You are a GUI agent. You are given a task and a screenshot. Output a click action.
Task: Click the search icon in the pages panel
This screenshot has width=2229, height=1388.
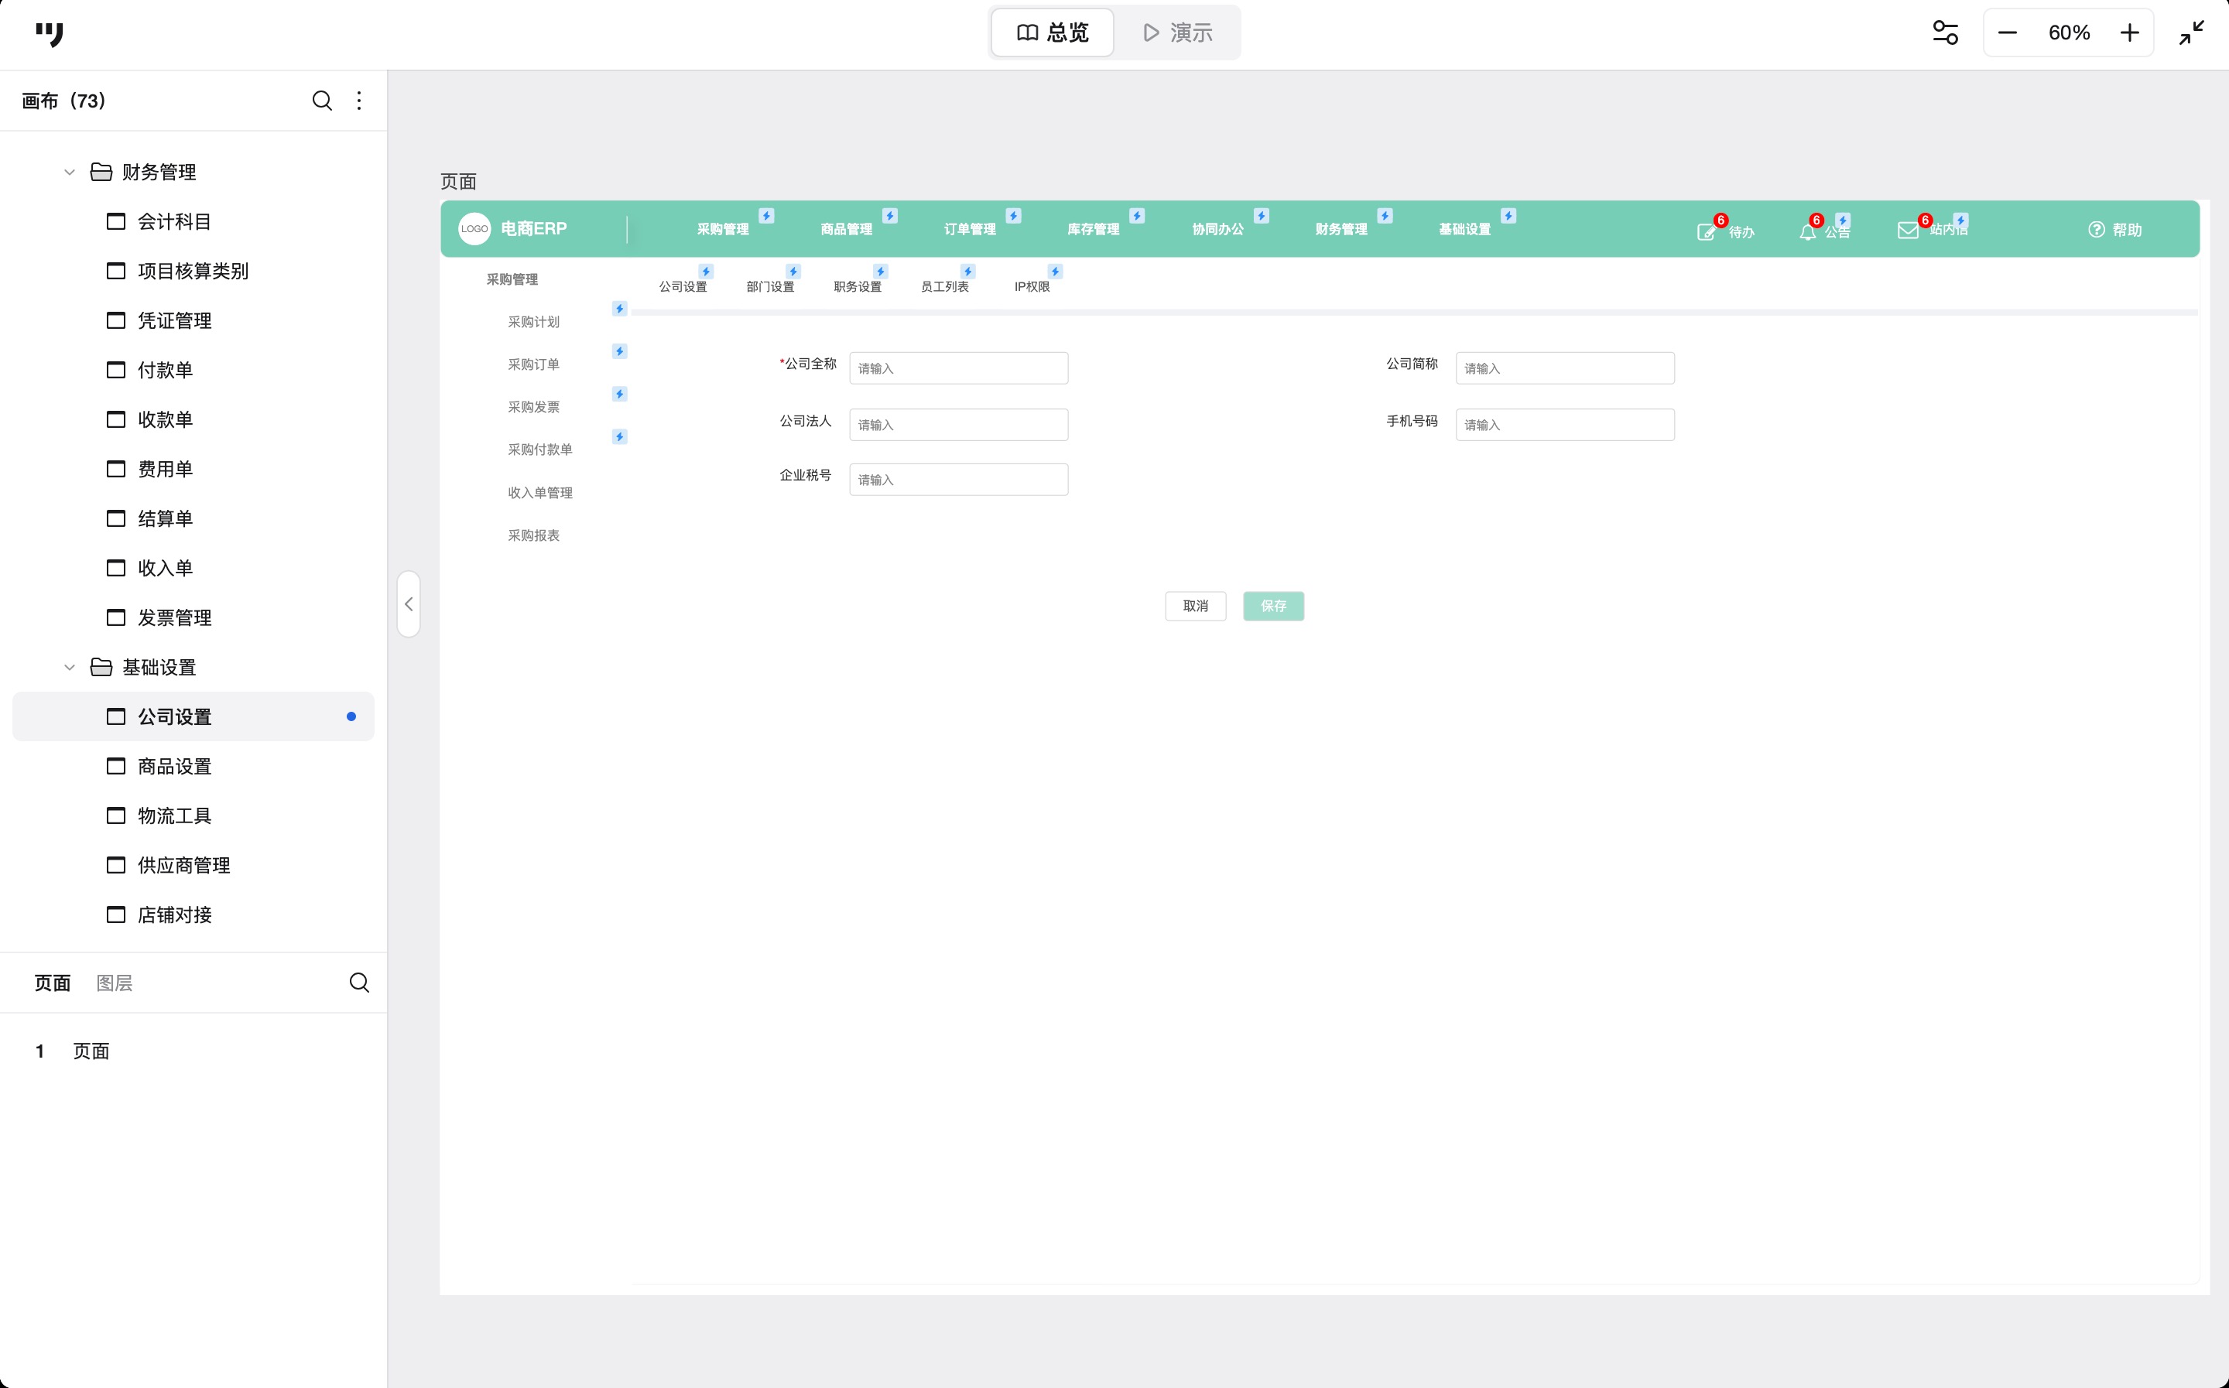coord(359,983)
